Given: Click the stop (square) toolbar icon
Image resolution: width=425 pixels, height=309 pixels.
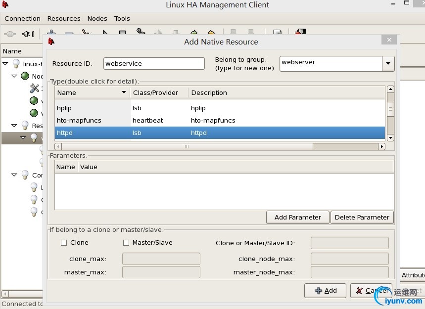Looking at the screenshot, I should (x=122, y=33).
